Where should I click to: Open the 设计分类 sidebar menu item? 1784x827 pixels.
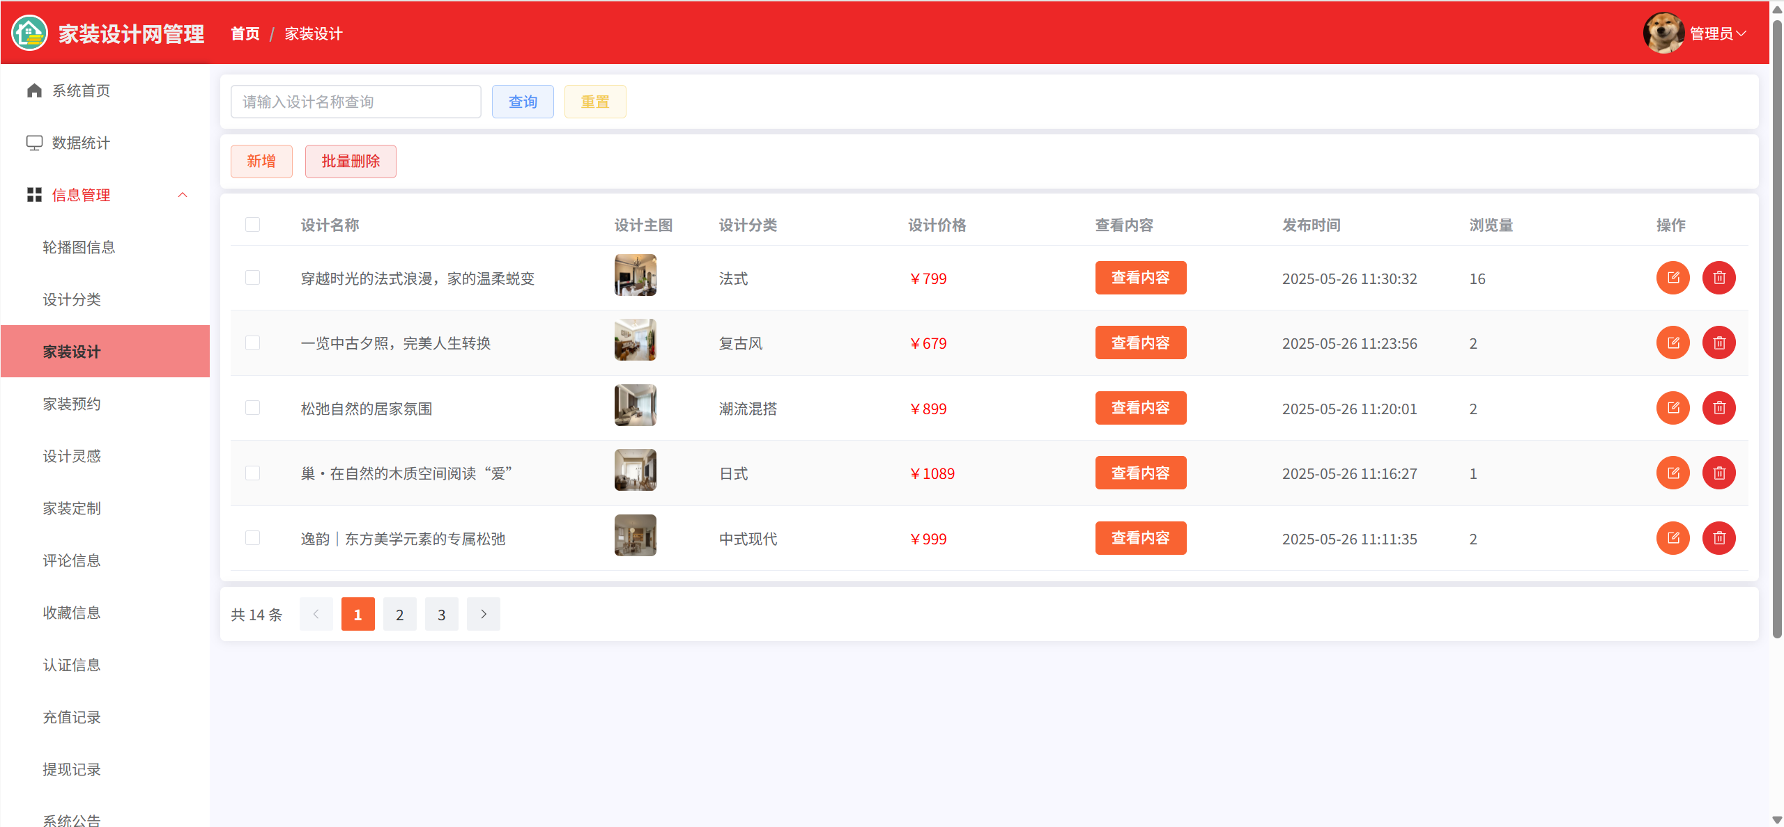pyautogui.click(x=72, y=299)
